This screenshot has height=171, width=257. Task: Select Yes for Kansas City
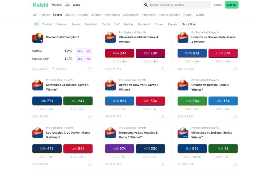tap(80, 59)
